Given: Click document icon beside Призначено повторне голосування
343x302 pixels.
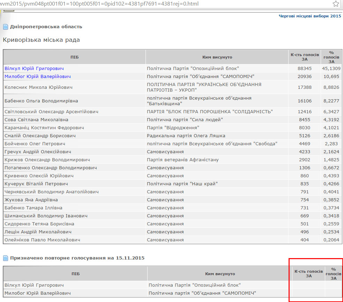Looking at the screenshot, I should point(6,258).
